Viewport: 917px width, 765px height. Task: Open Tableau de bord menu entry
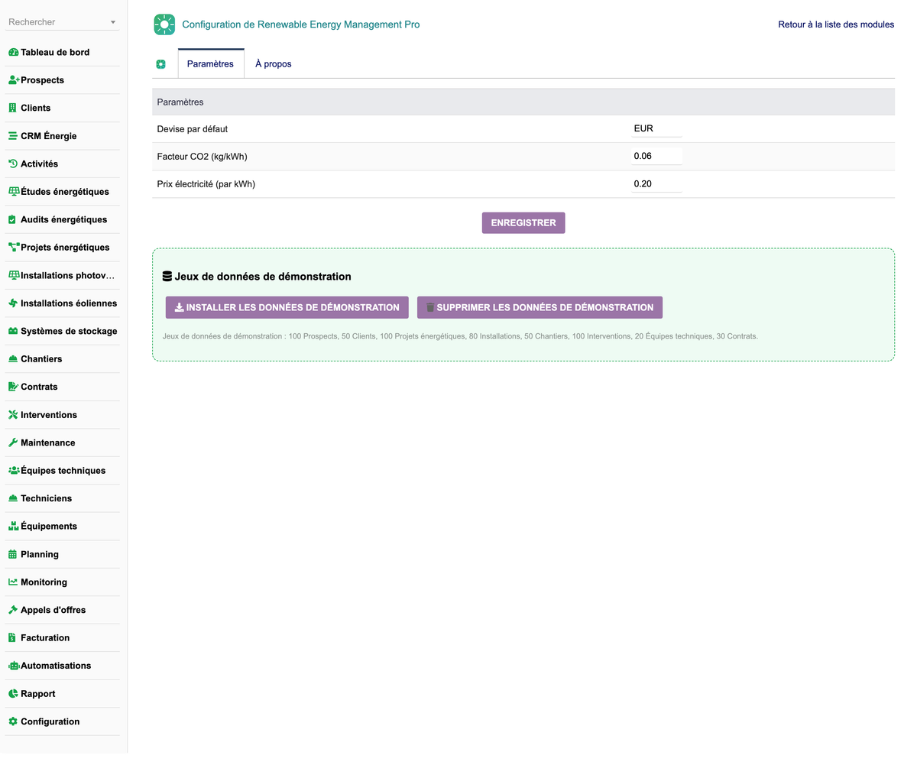pos(55,53)
